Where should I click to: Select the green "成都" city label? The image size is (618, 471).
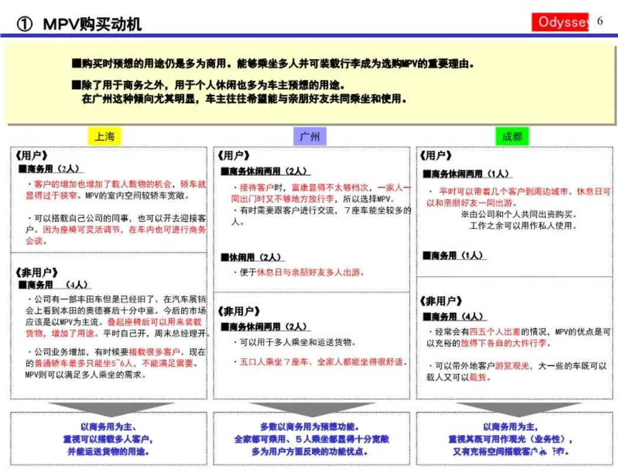pos(512,136)
